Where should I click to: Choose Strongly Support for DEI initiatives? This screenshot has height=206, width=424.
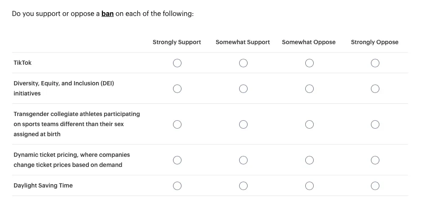click(x=177, y=89)
